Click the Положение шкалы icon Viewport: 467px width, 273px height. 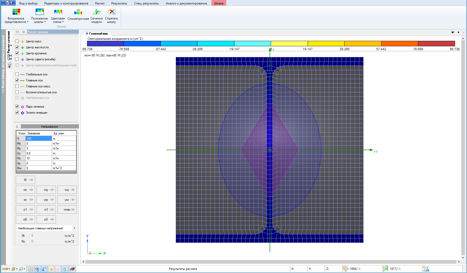pyautogui.click(x=40, y=12)
